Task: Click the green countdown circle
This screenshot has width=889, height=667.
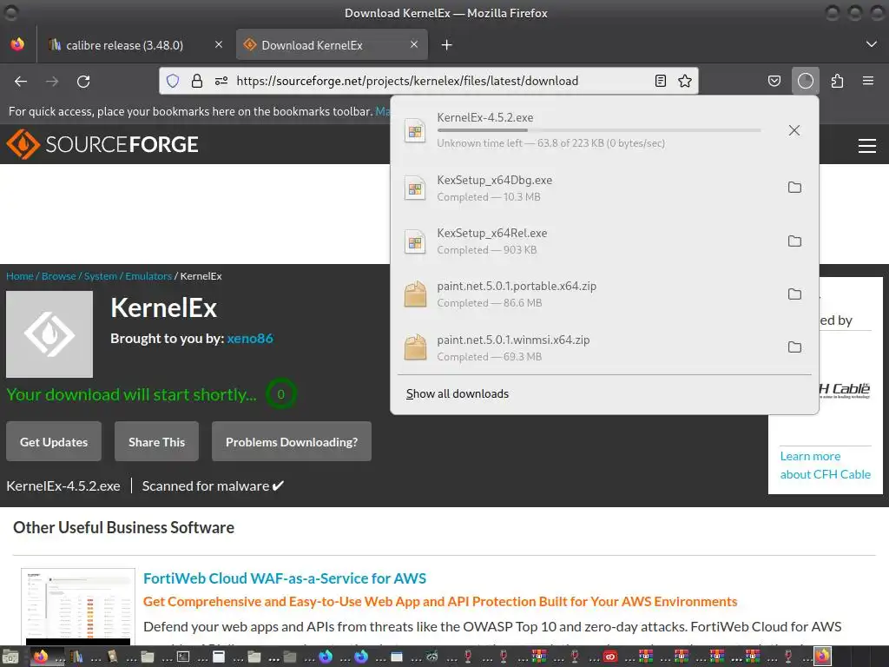Action: click(x=280, y=394)
